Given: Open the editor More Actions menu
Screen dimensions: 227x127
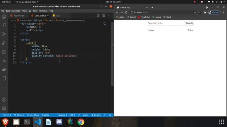Looking at the screenshot, I should 109,16.
